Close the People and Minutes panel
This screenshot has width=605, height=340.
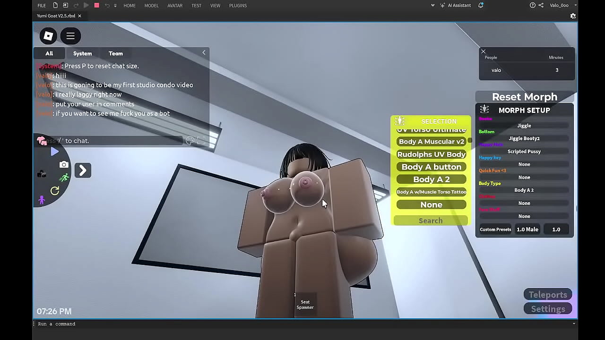click(483, 51)
